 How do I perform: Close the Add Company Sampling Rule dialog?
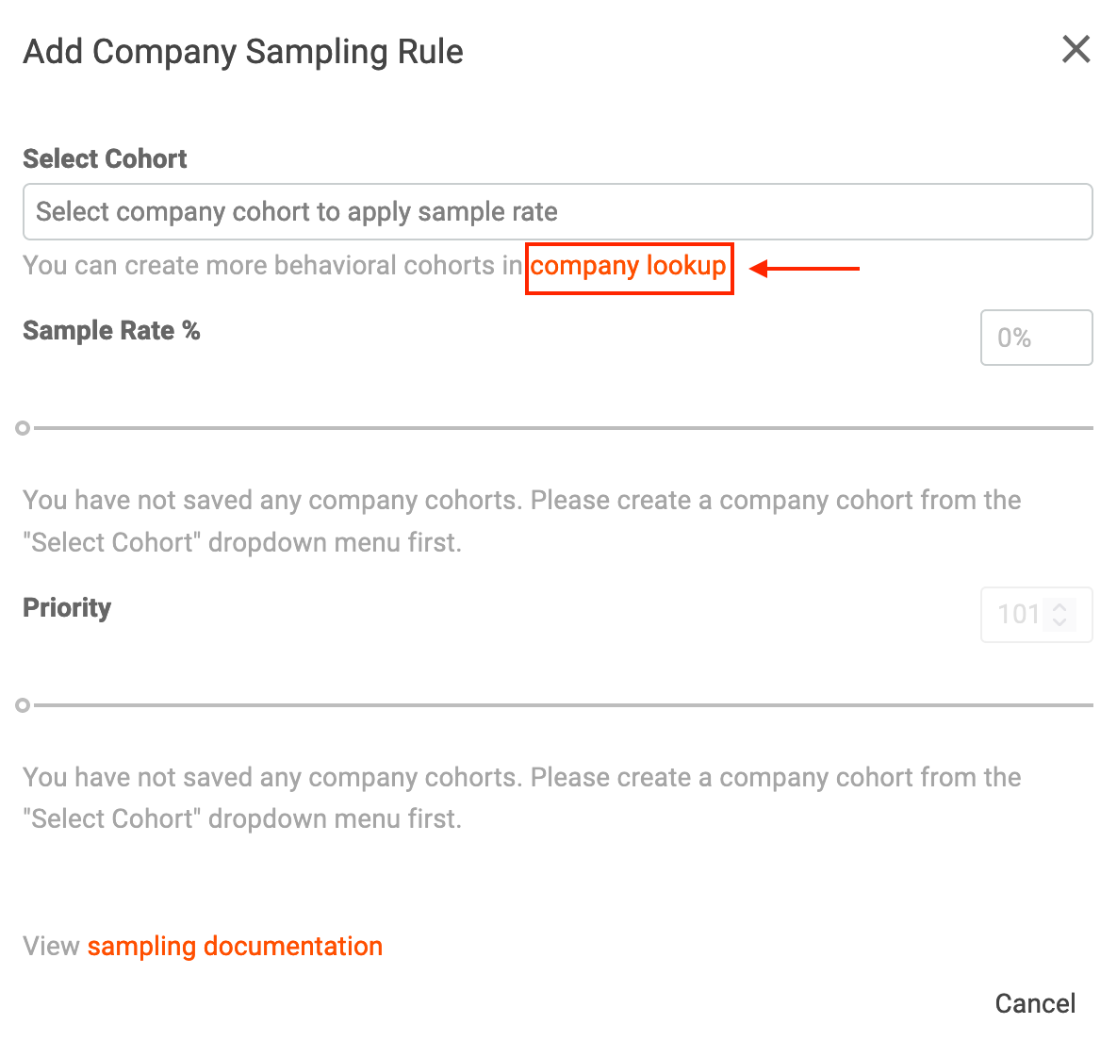click(1076, 49)
